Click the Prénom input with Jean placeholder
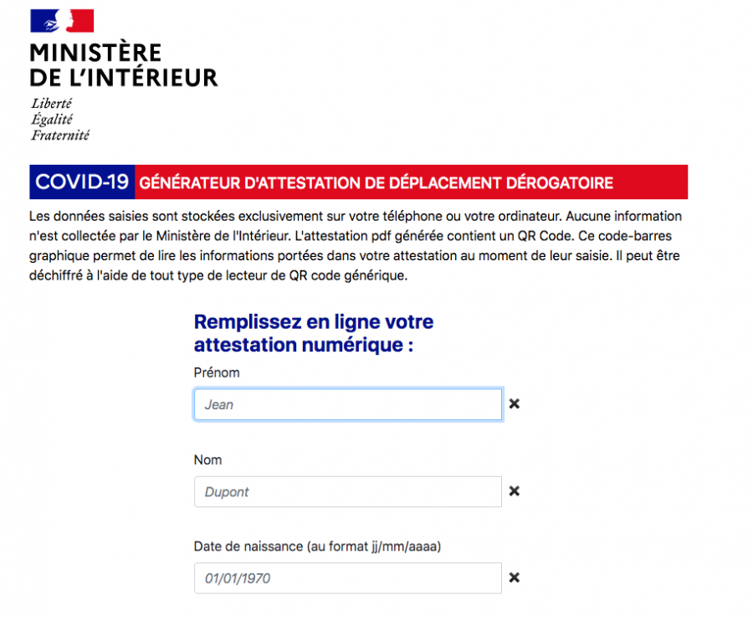Viewport: 753px width, 621px height. click(x=347, y=404)
